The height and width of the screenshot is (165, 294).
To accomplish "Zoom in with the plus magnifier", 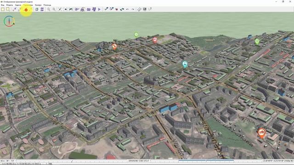I will coord(54,9).
